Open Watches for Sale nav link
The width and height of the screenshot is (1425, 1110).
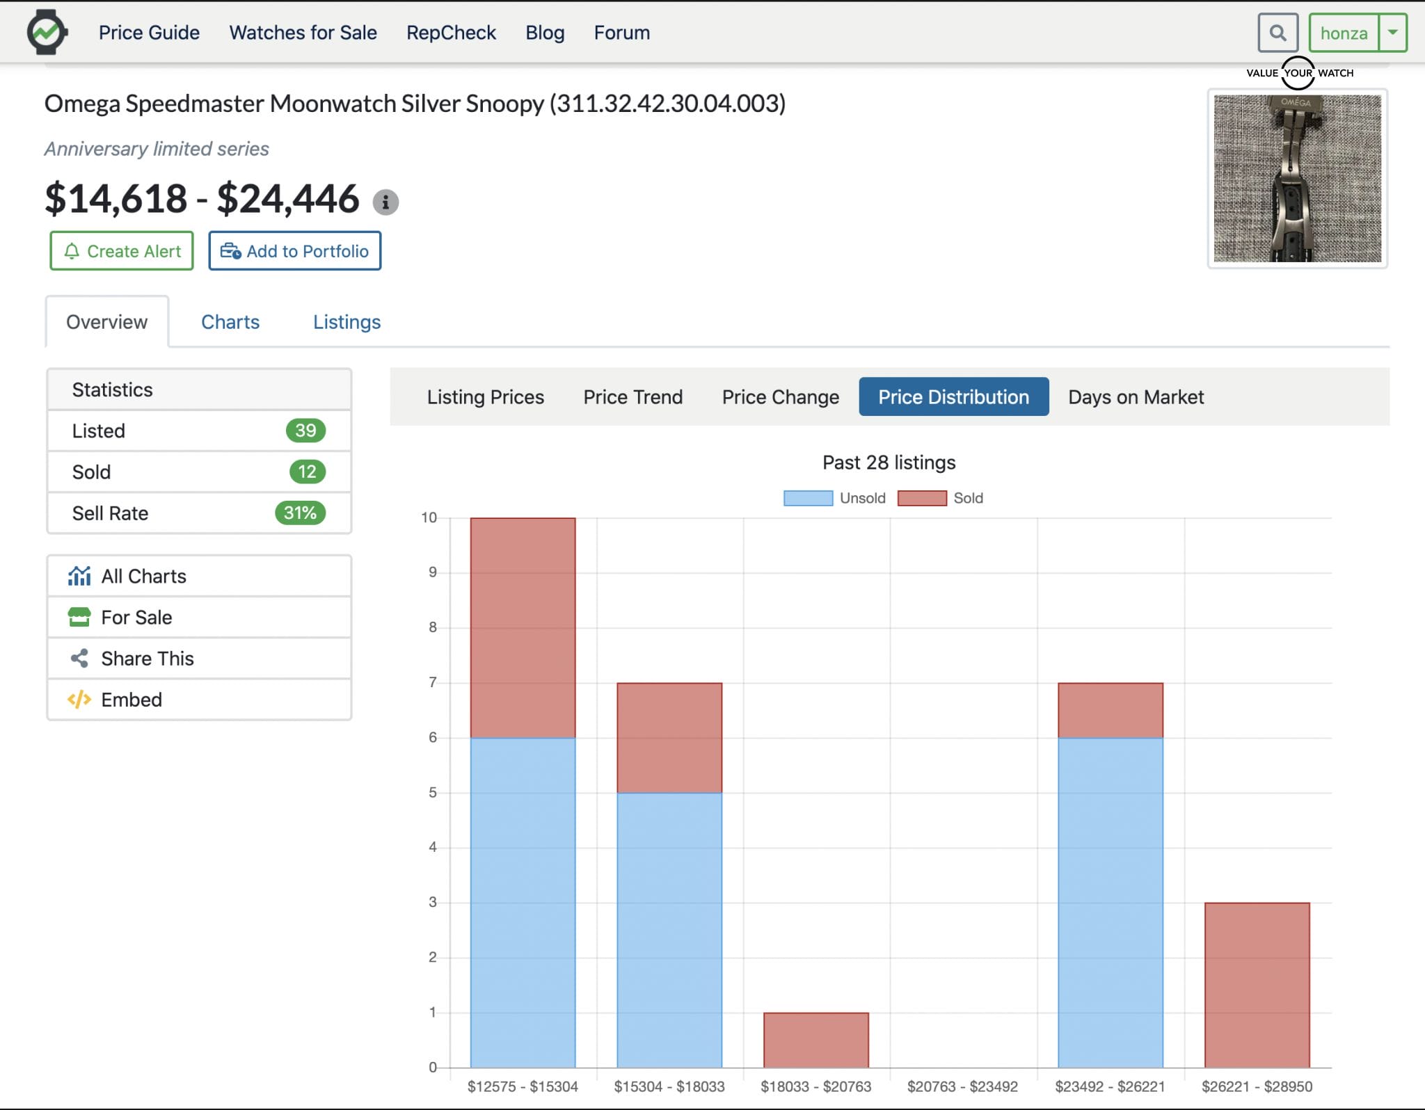pyautogui.click(x=303, y=33)
